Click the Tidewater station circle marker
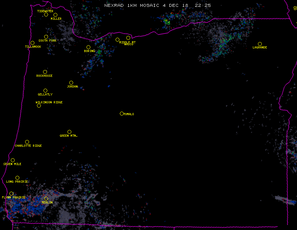Screen dimensions: 297x230 click(x=46, y=15)
